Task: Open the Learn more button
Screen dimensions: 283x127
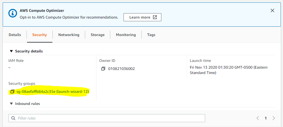Action: 142,17
